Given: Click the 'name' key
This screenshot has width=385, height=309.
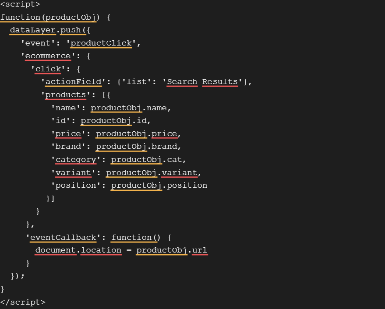Looking at the screenshot, I should tap(66, 108).
